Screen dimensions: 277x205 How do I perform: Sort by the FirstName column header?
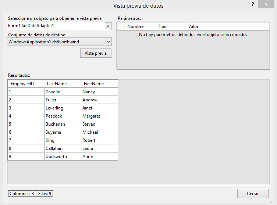pos(99,84)
